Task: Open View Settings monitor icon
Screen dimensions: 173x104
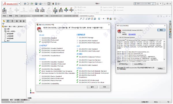Action: (x=115, y=19)
